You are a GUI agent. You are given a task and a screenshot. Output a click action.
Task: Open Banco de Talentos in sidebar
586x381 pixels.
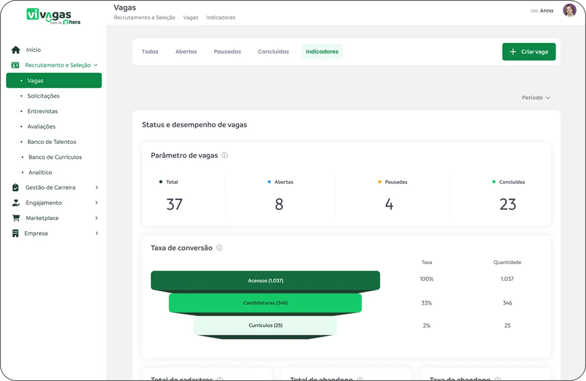52,142
